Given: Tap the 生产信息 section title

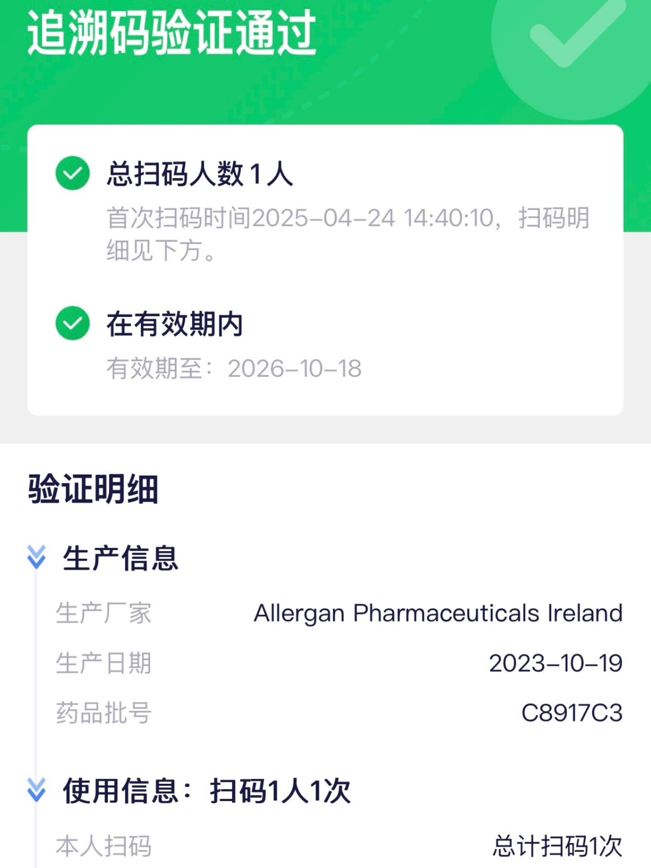Looking at the screenshot, I should pyautogui.click(x=121, y=558).
